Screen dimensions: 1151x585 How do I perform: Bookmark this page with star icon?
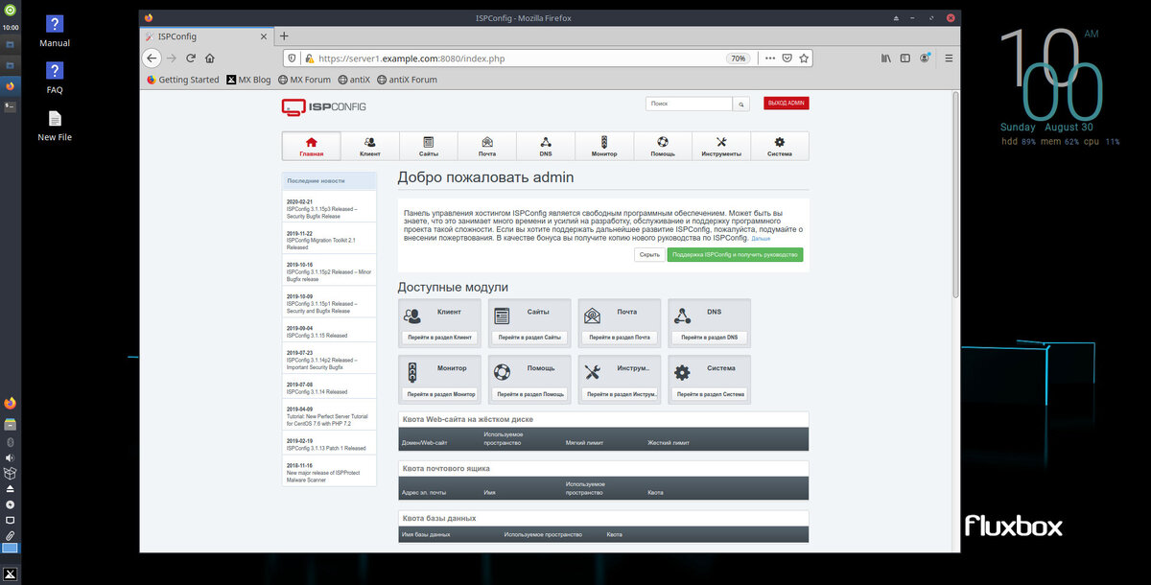(804, 58)
